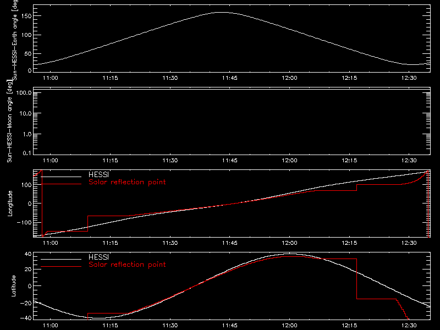Select the 50 tick in Earth angle plot
The height and width of the screenshot is (330, 440).
coord(28,53)
